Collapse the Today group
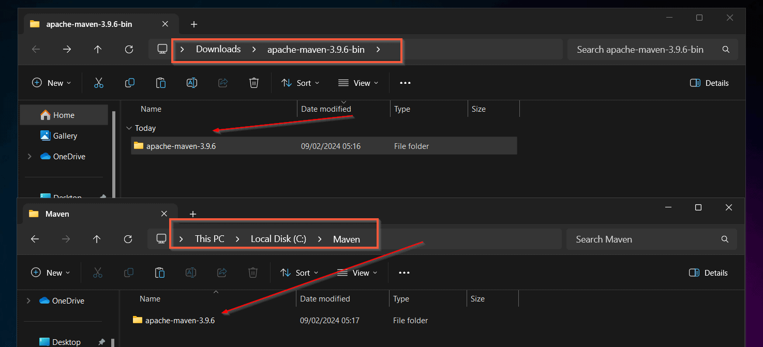 pos(129,128)
